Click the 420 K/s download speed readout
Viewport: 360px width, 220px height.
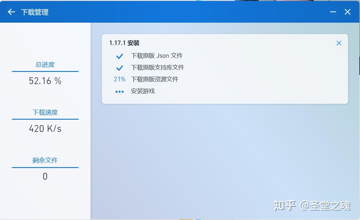pos(45,128)
